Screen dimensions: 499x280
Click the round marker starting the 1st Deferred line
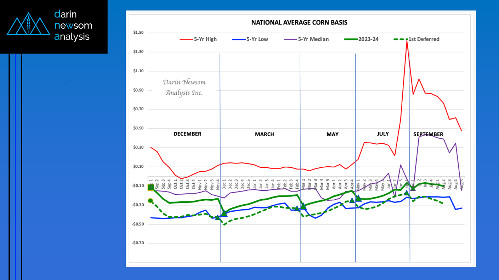151,201
